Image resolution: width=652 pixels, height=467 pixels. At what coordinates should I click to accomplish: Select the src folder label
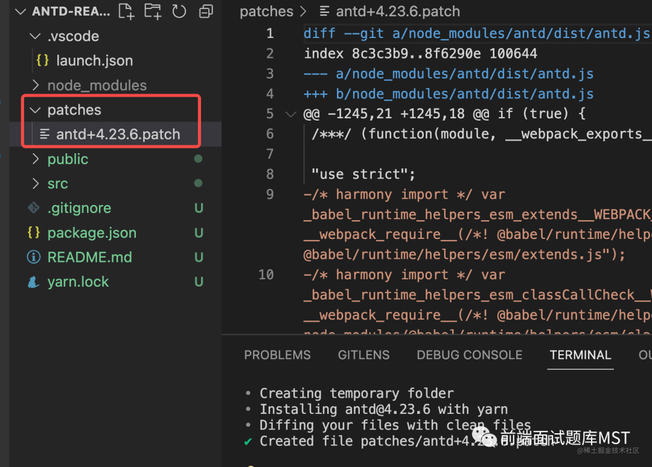(x=58, y=183)
